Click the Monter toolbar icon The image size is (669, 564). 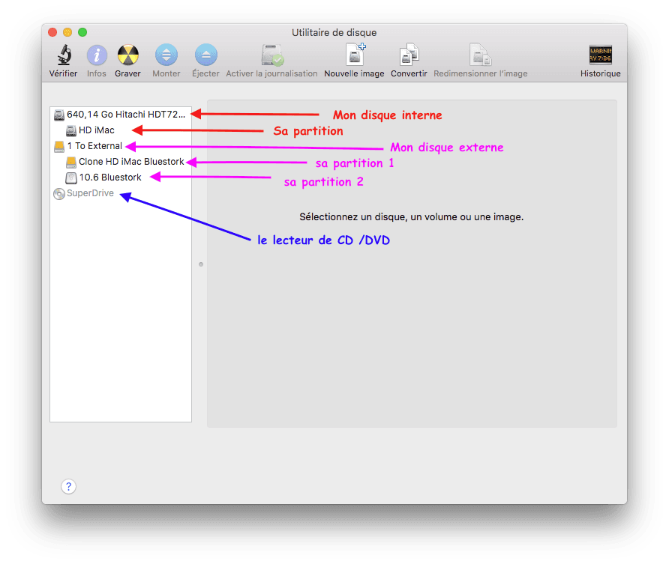(x=166, y=55)
